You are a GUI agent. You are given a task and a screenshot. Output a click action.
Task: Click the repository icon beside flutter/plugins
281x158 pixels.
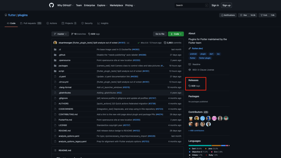[6, 15]
